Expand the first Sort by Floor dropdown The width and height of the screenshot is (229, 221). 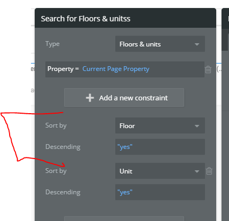point(160,125)
